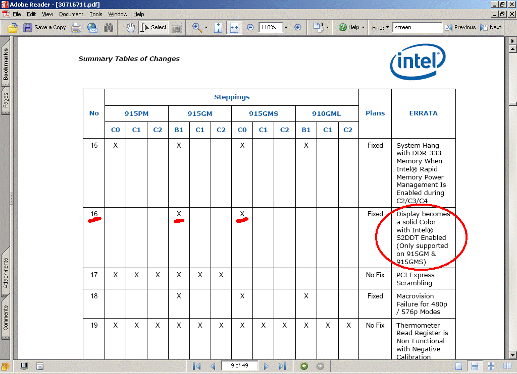Click the Open file folder icon

13,28
